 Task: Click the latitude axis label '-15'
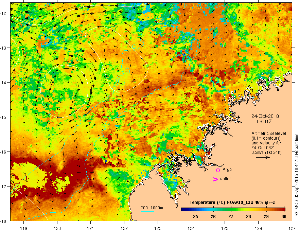click(4, 117)
